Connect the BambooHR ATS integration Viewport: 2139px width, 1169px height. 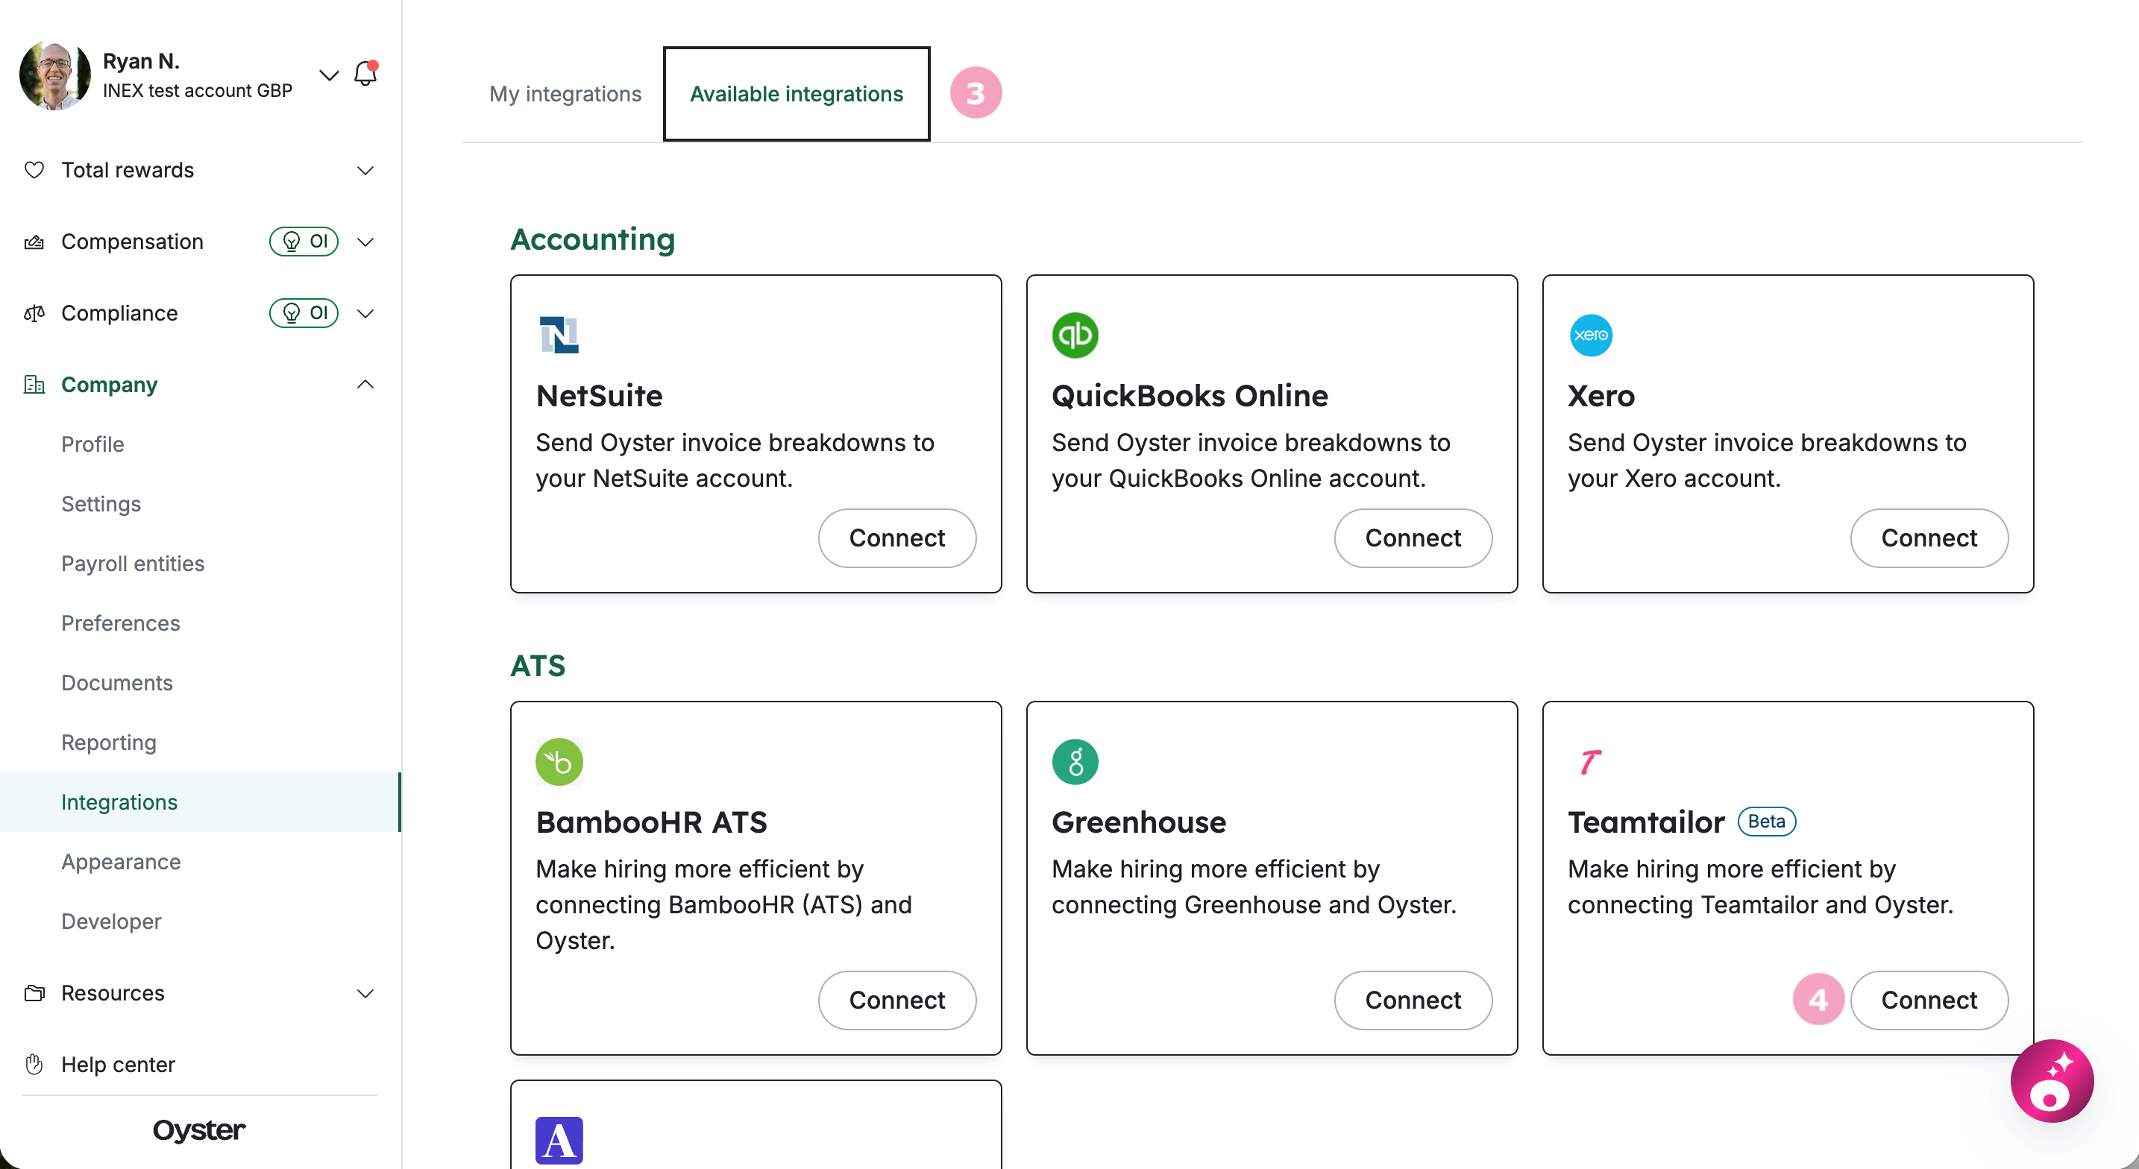click(896, 1001)
